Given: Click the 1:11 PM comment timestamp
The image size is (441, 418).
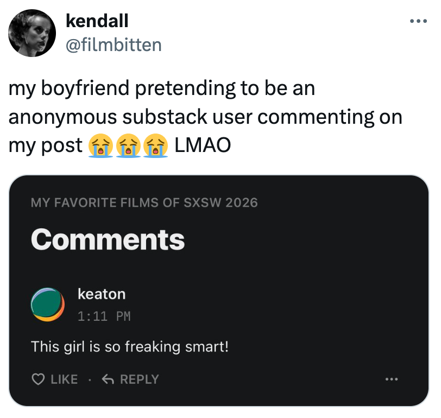Looking at the screenshot, I should coord(104,316).
